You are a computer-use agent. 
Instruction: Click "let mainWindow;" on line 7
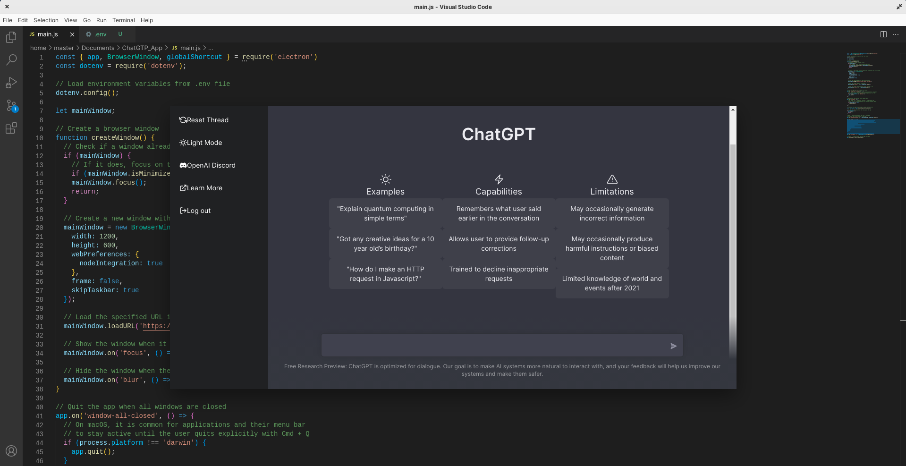pyautogui.click(x=85, y=111)
